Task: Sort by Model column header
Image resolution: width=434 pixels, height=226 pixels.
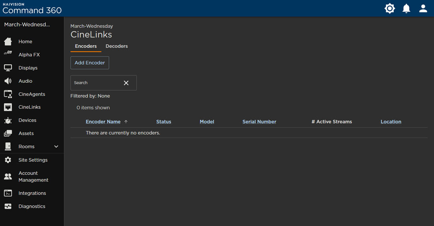Action: click(207, 122)
